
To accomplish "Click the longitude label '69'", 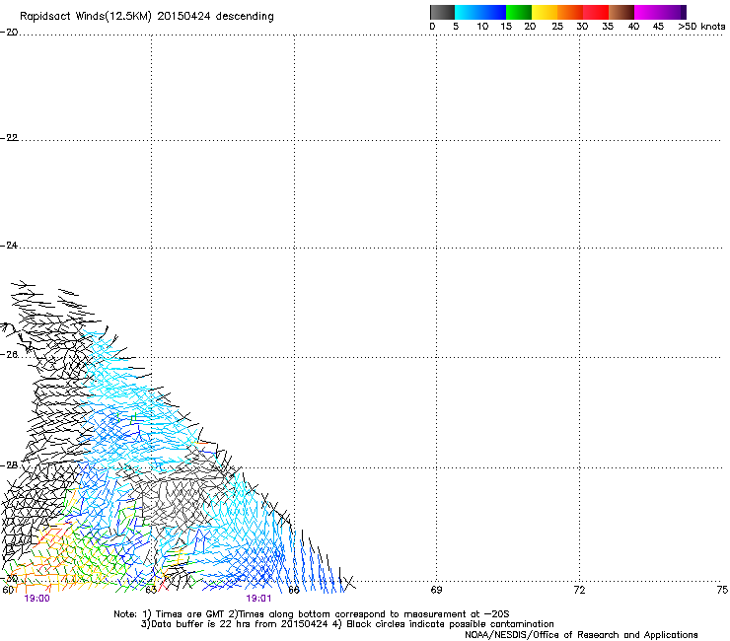I will click(436, 591).
